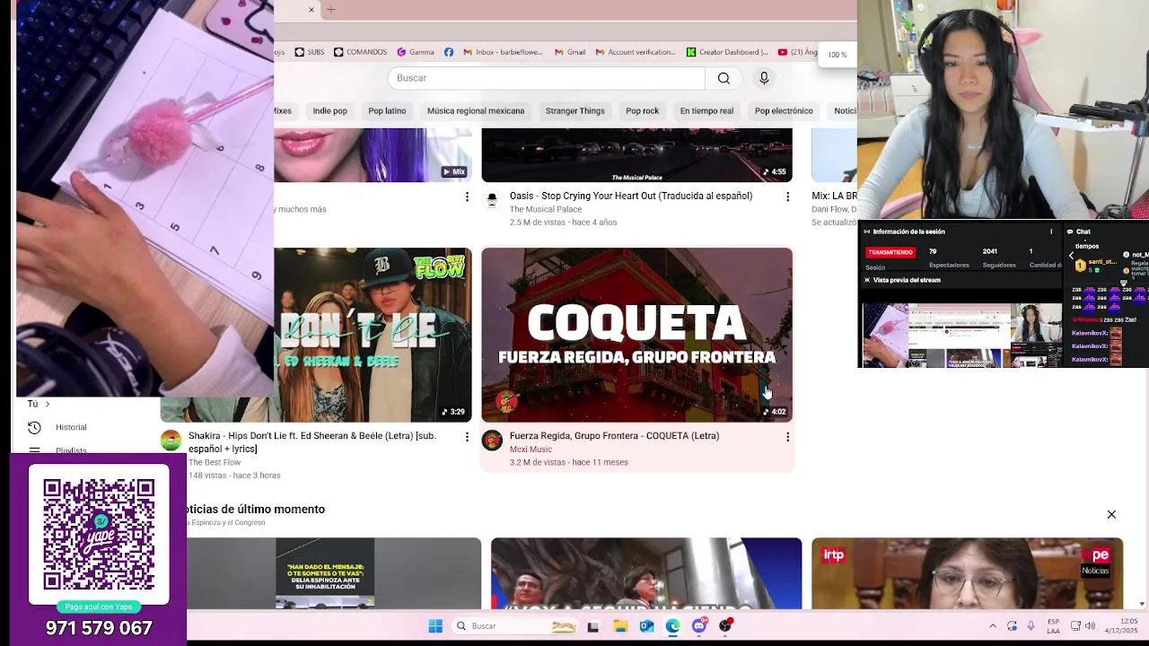Viewport: 1149px width, 646px height.
Task: Open options menu for the Mix card
Action: (466, 196)
